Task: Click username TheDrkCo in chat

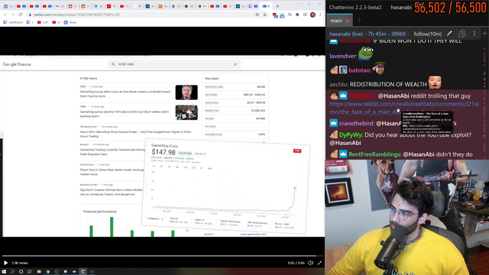Action: [x=362, y=96]
